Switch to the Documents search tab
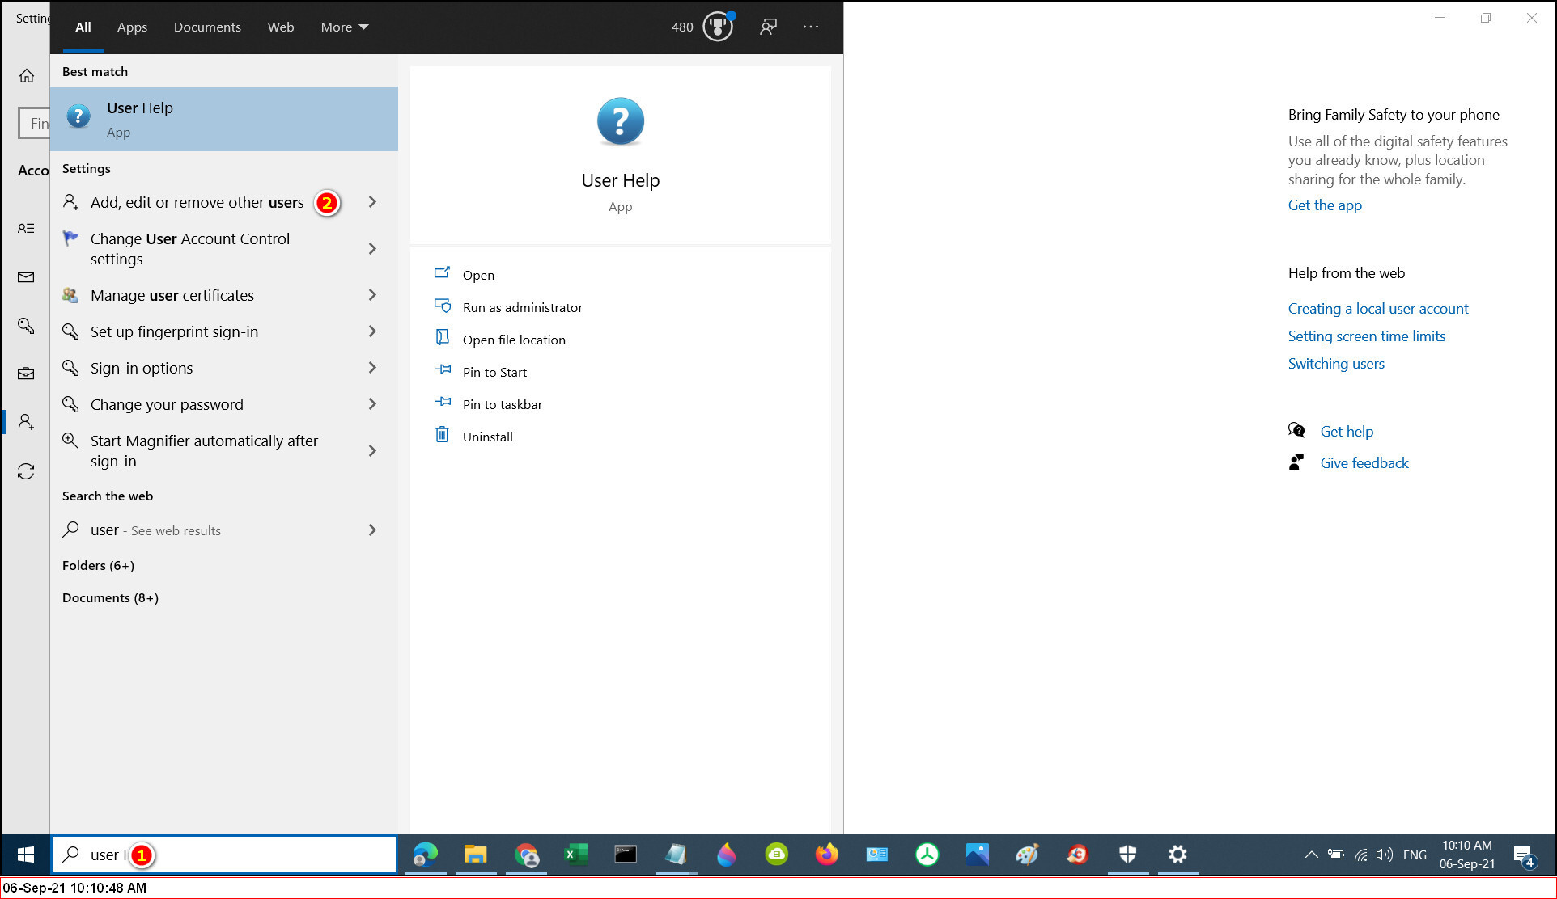The height and width of the screenshot is (899, 1557). 207,27
